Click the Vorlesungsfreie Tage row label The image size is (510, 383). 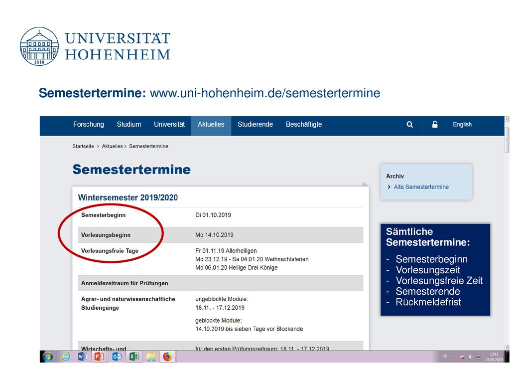pyautogui.click(x=110, y=251)
